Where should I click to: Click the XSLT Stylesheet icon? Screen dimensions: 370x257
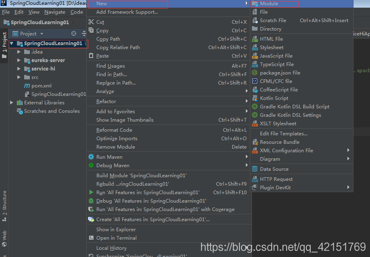pos(255,123)
